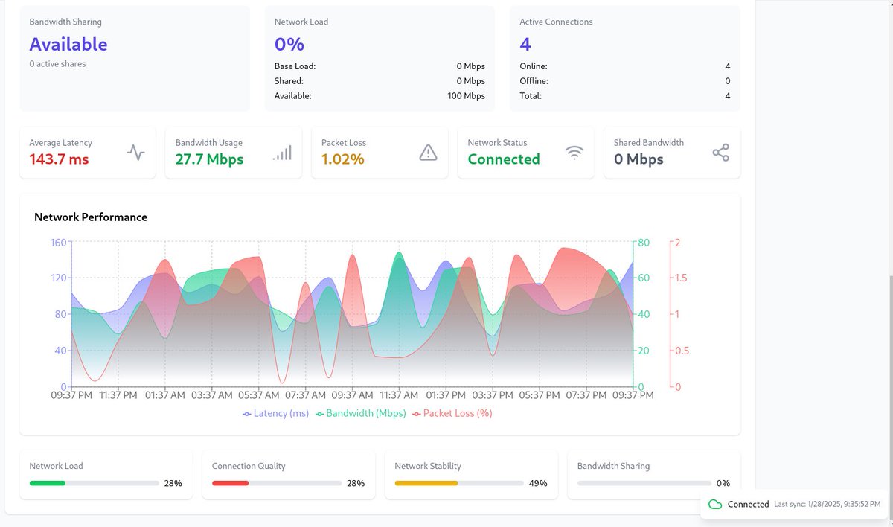
Task: Click the Last sync timestamp text
Action: tap(828, 505)
